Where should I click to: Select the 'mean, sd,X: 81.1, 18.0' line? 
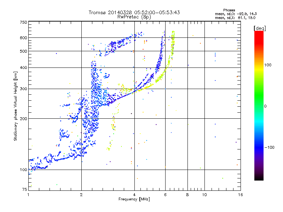235,18
